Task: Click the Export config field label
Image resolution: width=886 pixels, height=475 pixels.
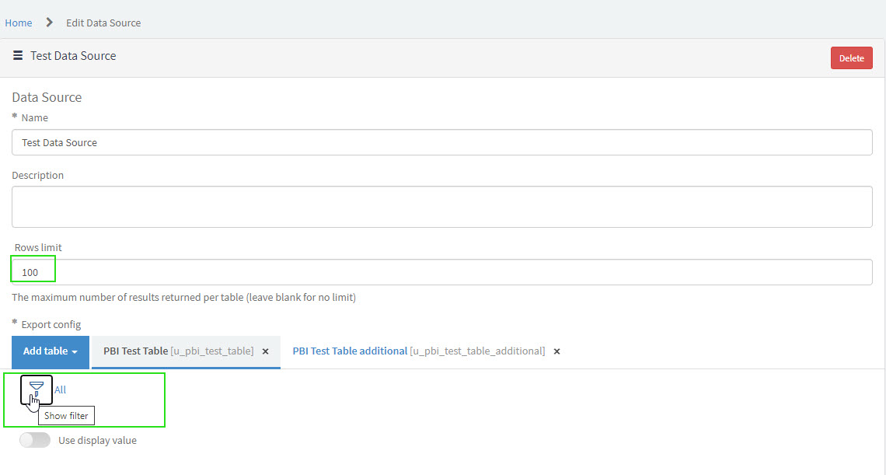Action: click(x=51, y=324)
